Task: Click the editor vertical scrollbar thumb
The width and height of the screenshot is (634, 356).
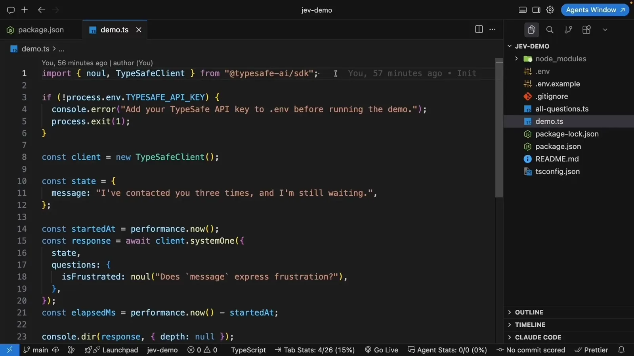Action: 499,128
